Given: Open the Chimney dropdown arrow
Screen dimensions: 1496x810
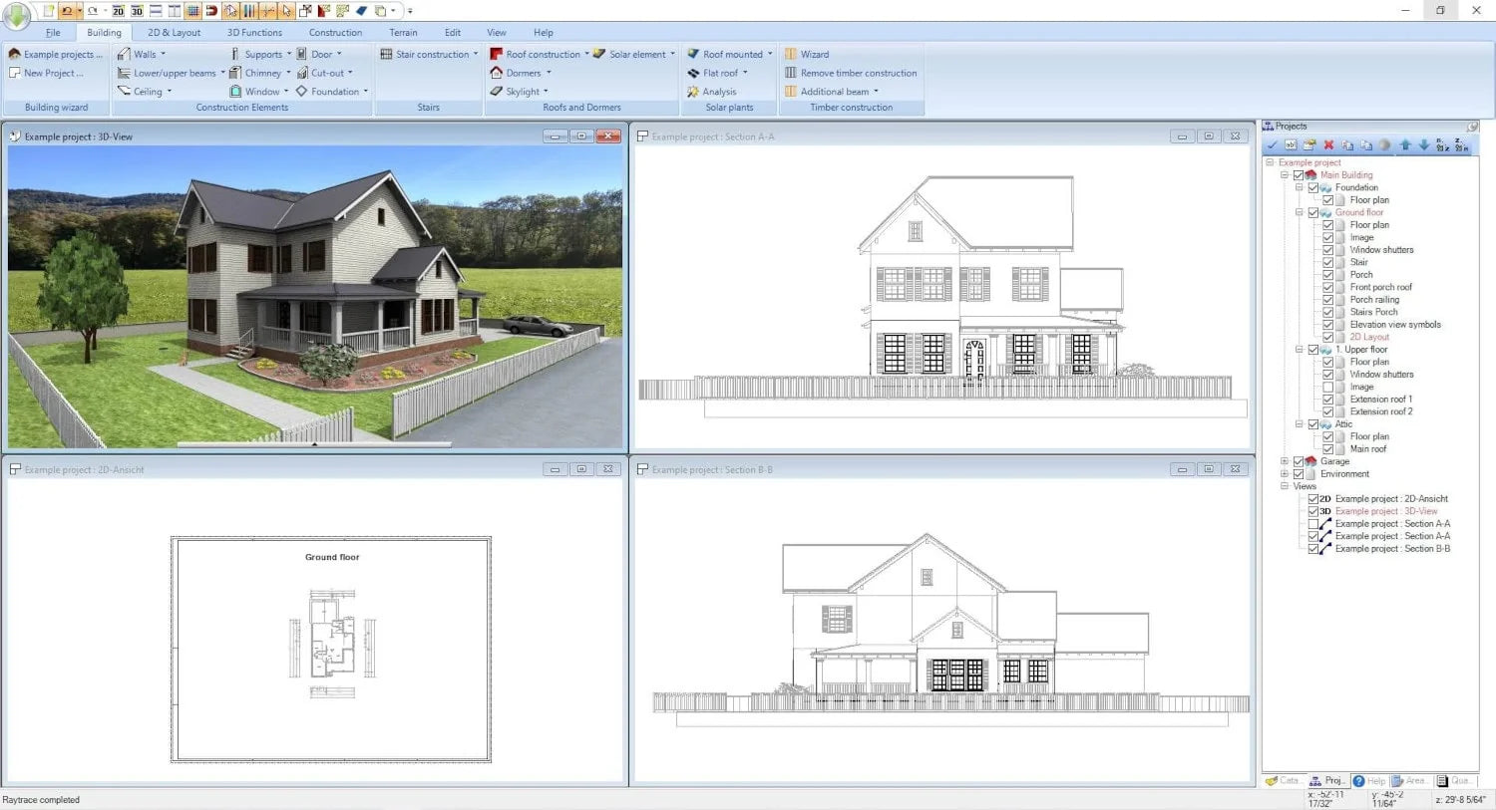Looking at the screenshot, I should [289, 73].
